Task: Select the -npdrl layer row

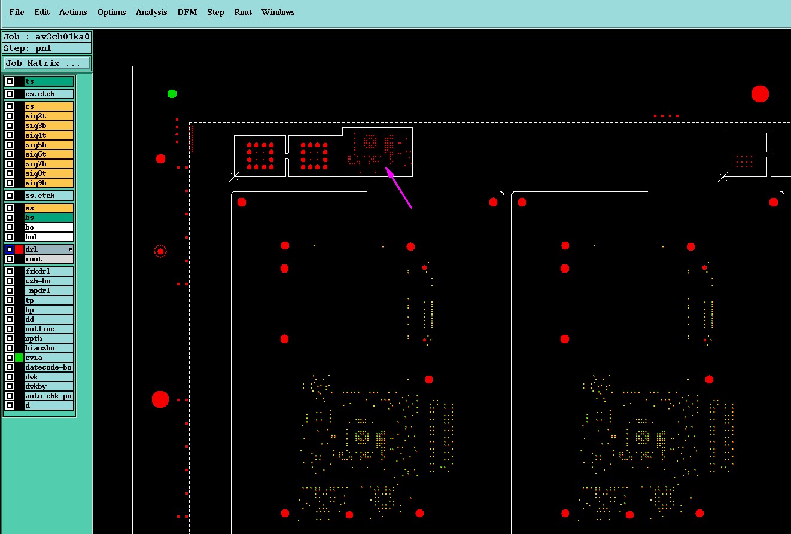Action: [49, 291]
